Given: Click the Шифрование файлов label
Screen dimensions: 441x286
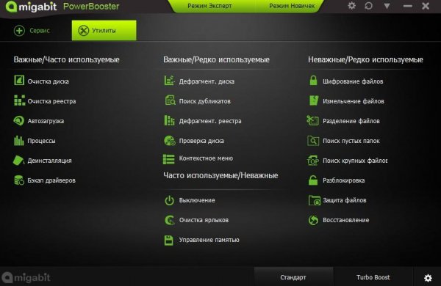Looking at the screenshot, I should click(x=353, y=81).
